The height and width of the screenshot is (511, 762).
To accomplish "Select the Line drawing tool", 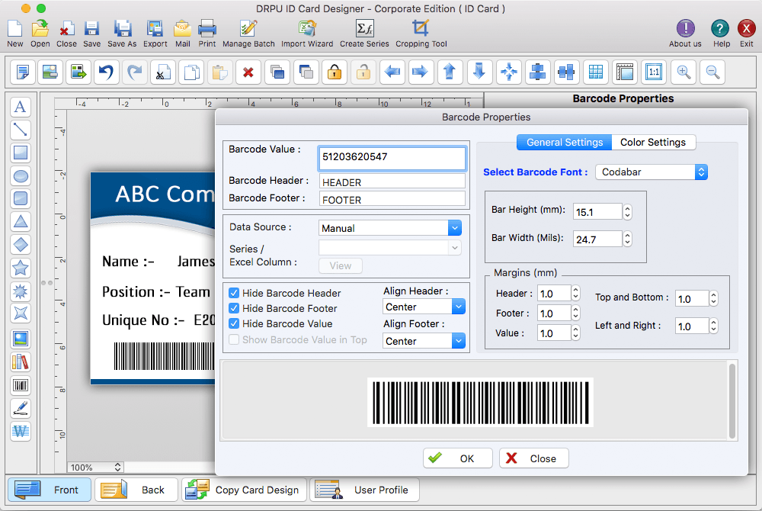I will coord(21,130).
